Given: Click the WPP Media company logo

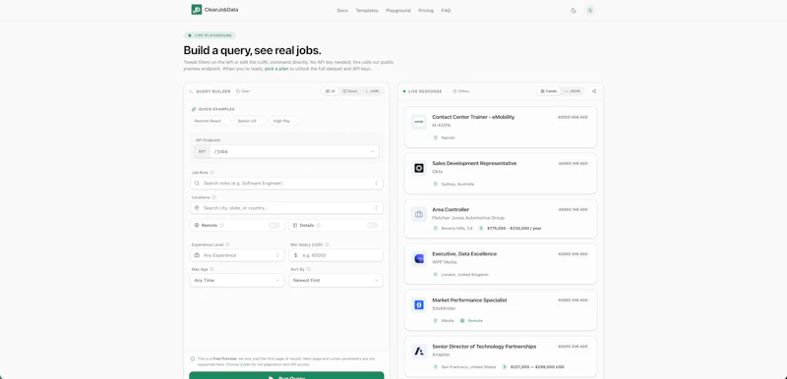Looking at the screenshot, I should [419, 259].
